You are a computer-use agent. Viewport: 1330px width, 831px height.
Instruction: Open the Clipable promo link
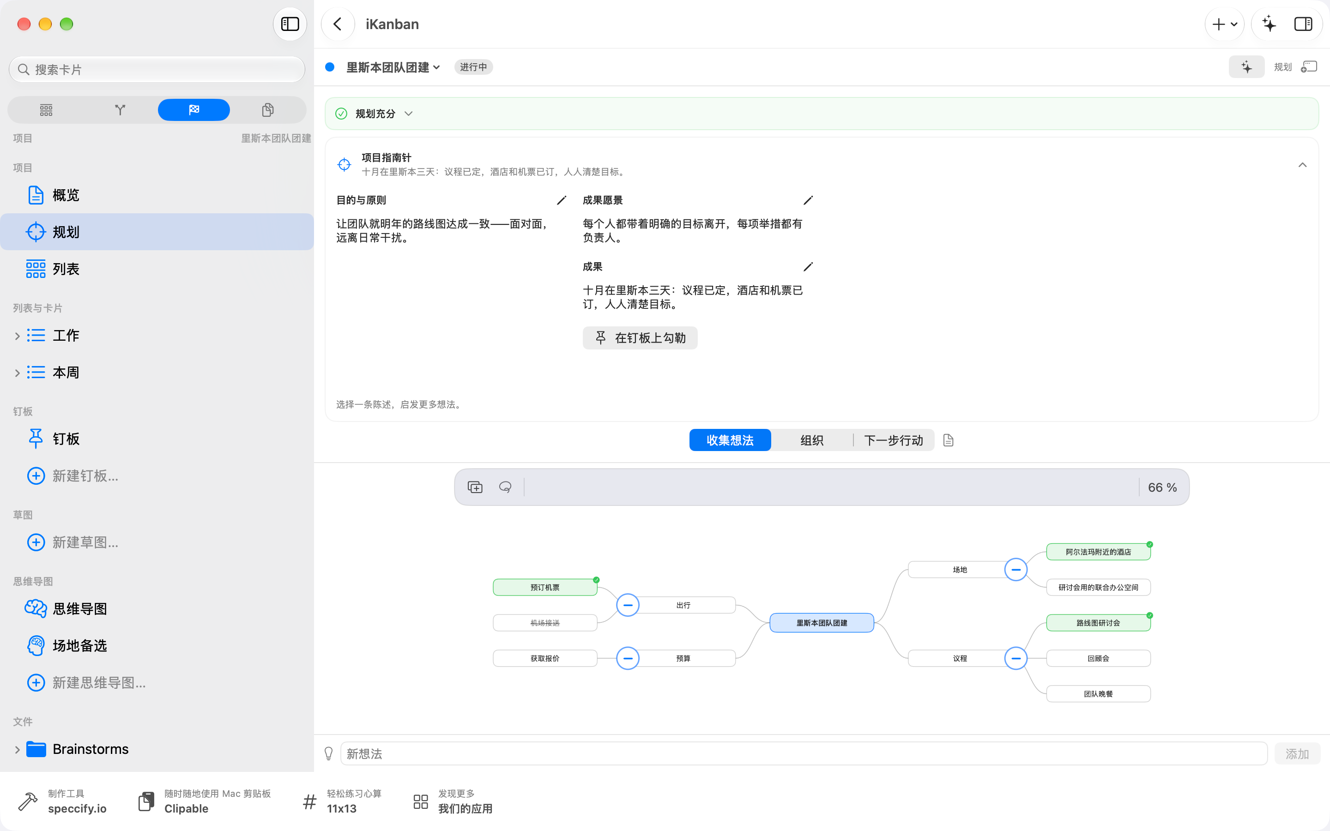205,801
